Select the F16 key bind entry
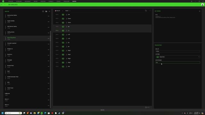This screenshot has height=115, width=205. pos(177,16)
